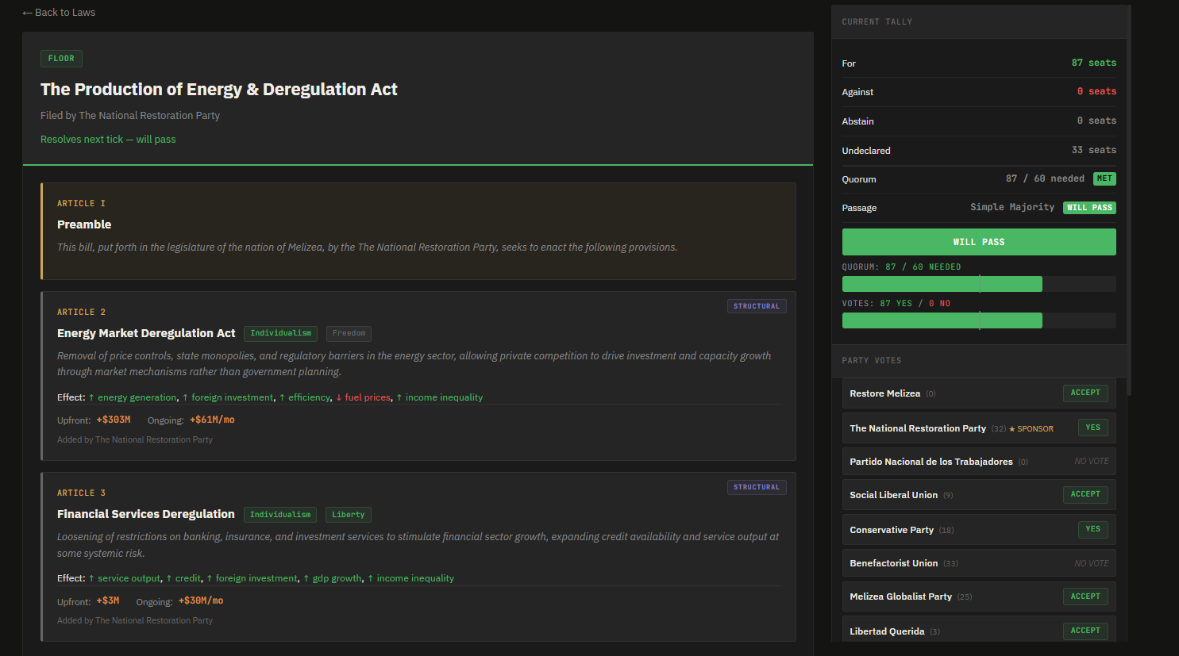Click the FLOOR status badge
This screenshot has height=656, width=1179.
(x=61, y=59)
